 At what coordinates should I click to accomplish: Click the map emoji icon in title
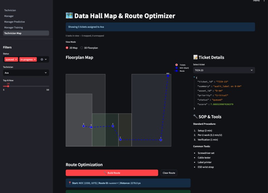tap(69, 15)
